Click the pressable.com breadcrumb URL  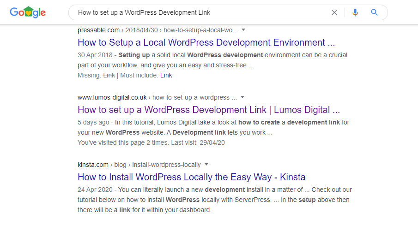coord(158,30)
